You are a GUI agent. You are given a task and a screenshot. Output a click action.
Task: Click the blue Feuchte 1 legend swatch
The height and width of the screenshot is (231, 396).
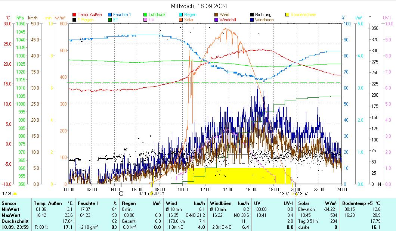[x=110, y=15]
